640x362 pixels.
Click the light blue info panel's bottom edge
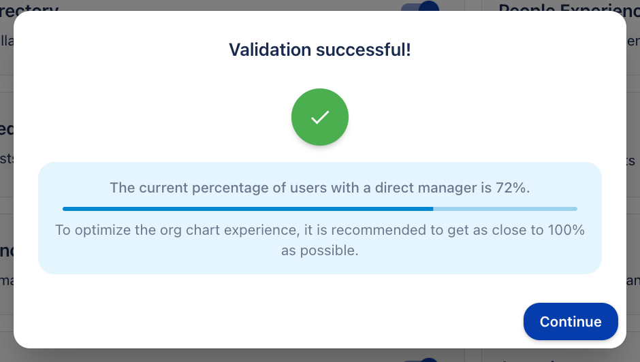coord(319,272)
